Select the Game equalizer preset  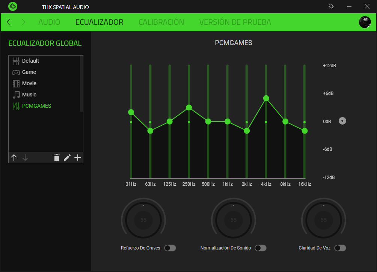click(x=44, y=72)
